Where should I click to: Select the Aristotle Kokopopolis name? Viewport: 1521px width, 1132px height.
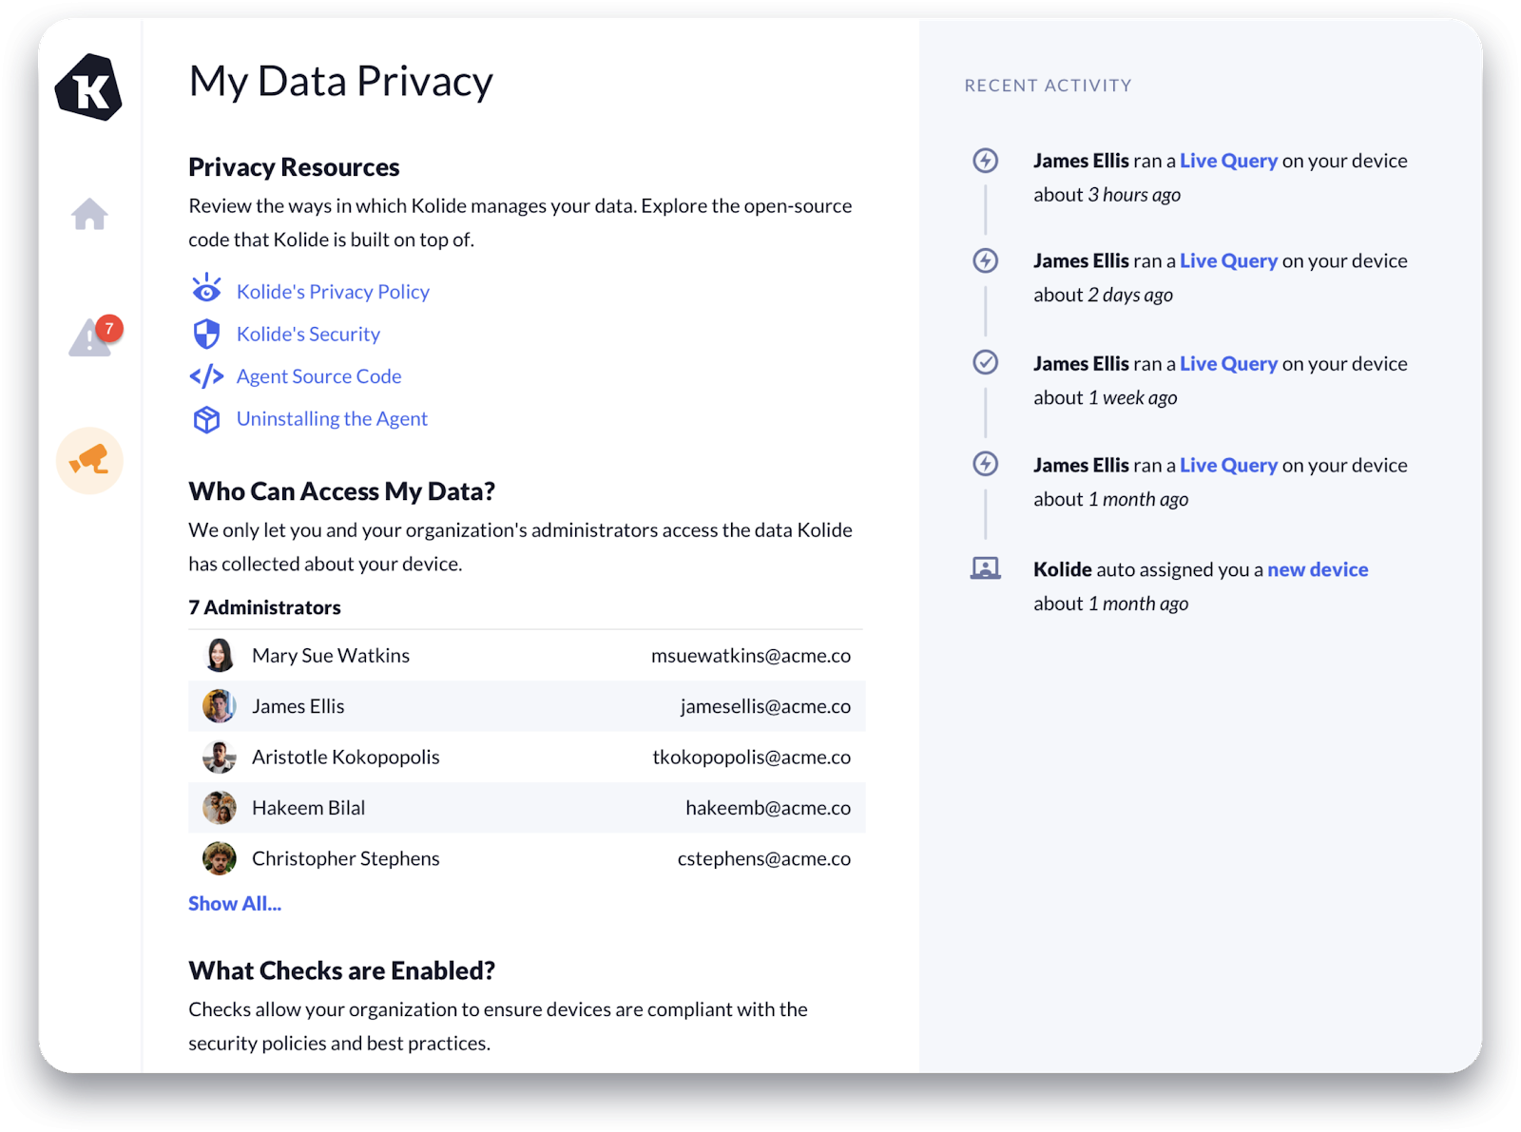tap(345, 758)
